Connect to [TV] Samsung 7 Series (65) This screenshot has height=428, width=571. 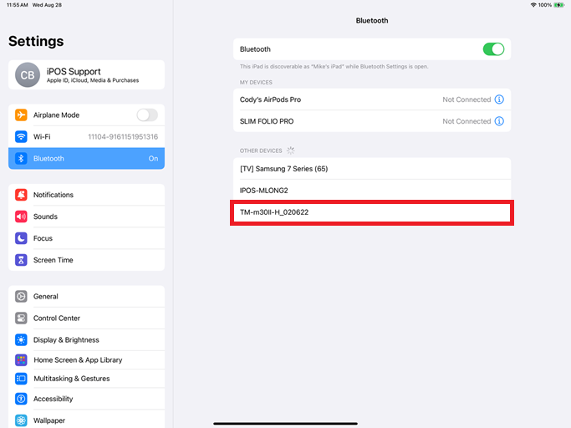pos(372,169)
